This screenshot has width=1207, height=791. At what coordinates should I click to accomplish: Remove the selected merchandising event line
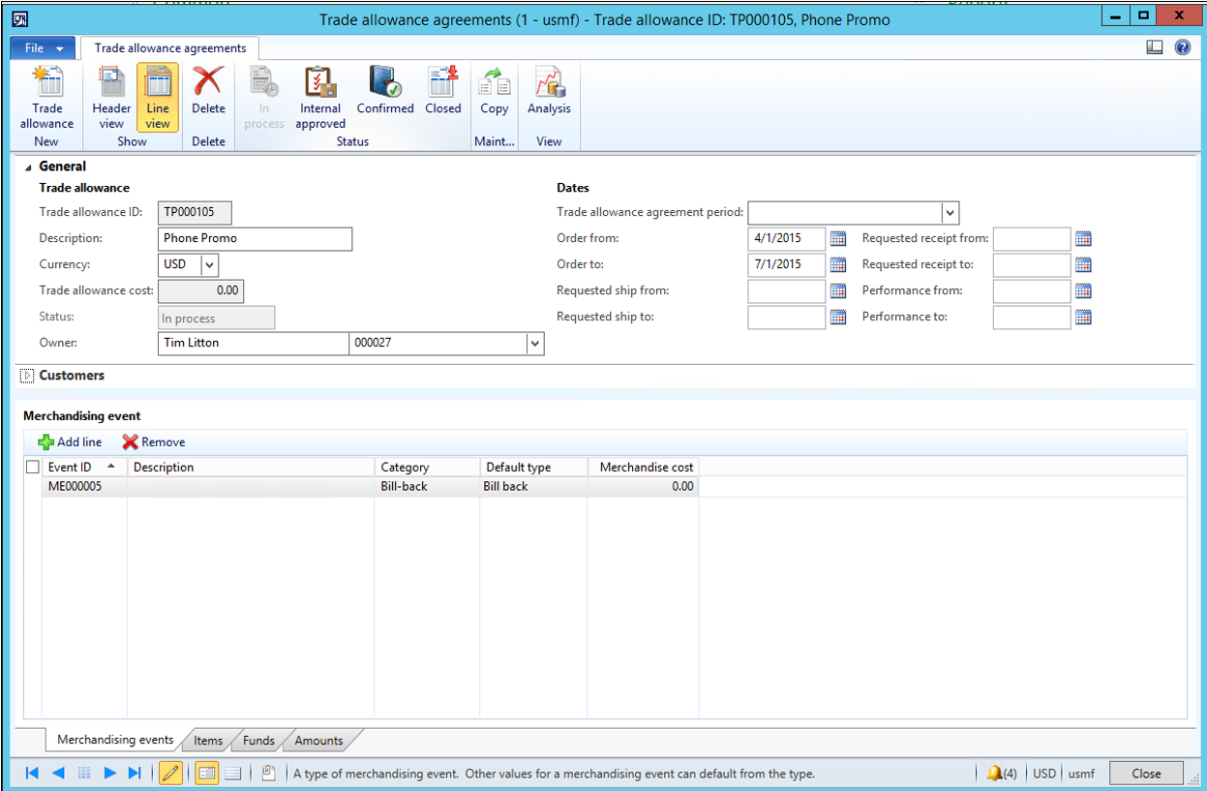tap(152, 441)
